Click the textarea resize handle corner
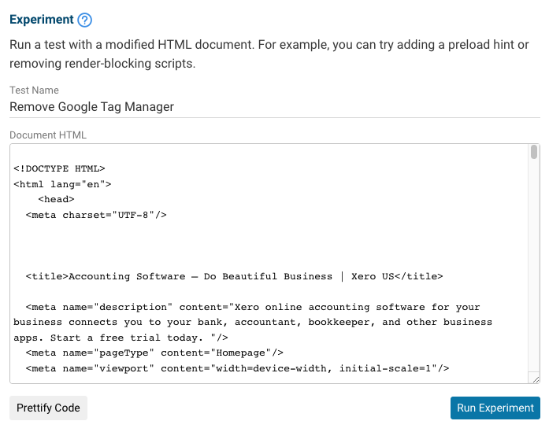The width and height of the screenshot is (549, 432). point(535,378)
